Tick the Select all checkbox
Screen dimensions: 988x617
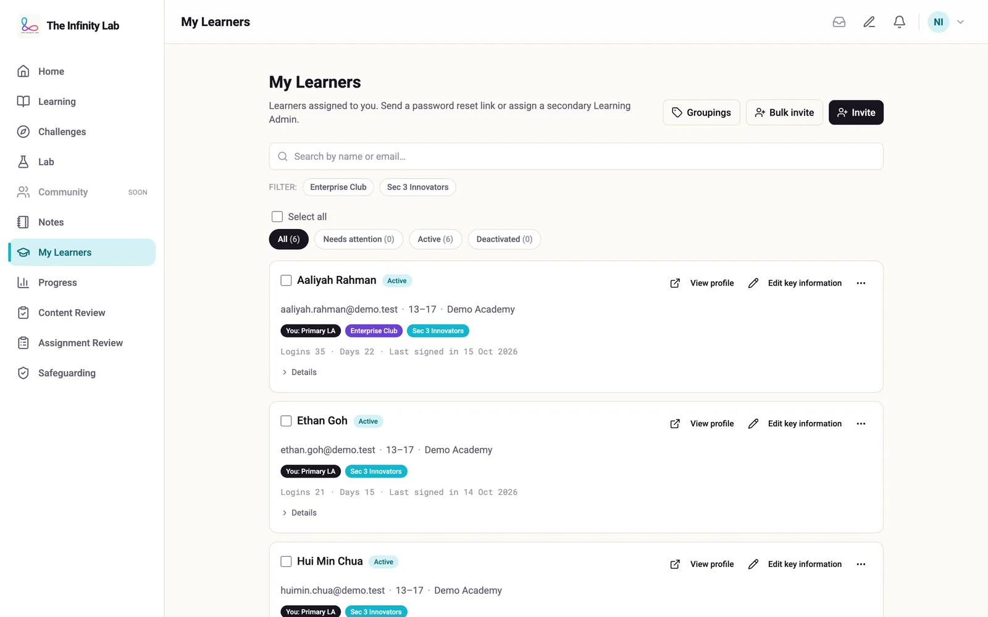[x=277, y=217]
